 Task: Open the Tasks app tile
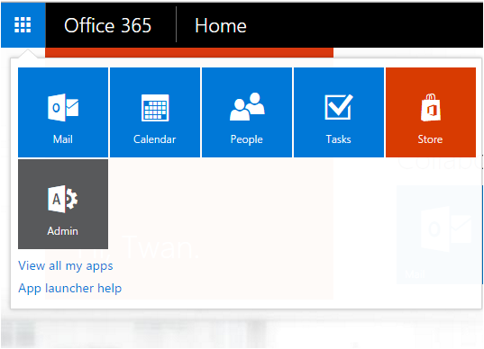pyautogui.click(x=339, y=112)
